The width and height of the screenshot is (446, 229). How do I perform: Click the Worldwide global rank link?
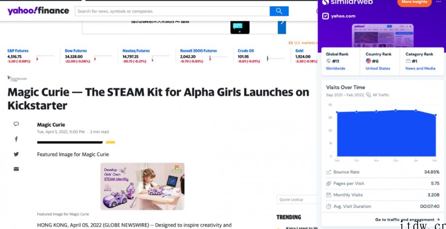[335, 68]
